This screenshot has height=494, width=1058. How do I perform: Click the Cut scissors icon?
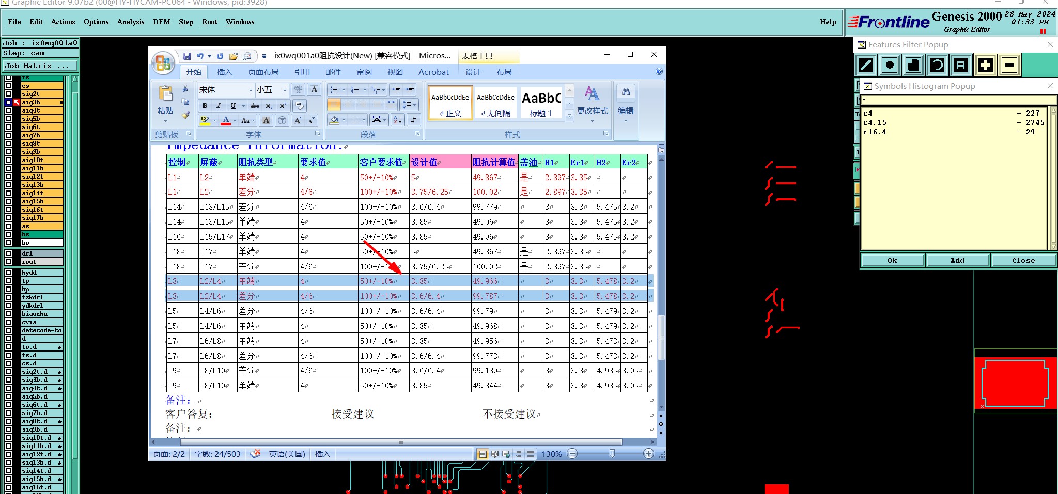click(185, 89)
